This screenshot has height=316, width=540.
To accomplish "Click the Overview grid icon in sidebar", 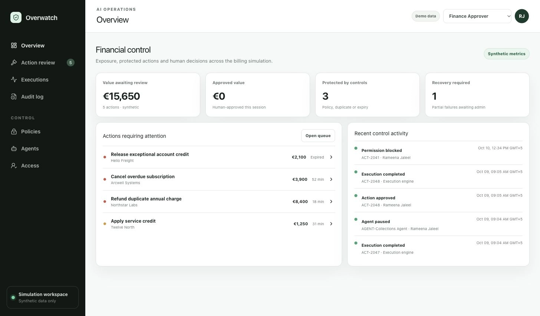I will click(14, 46).
